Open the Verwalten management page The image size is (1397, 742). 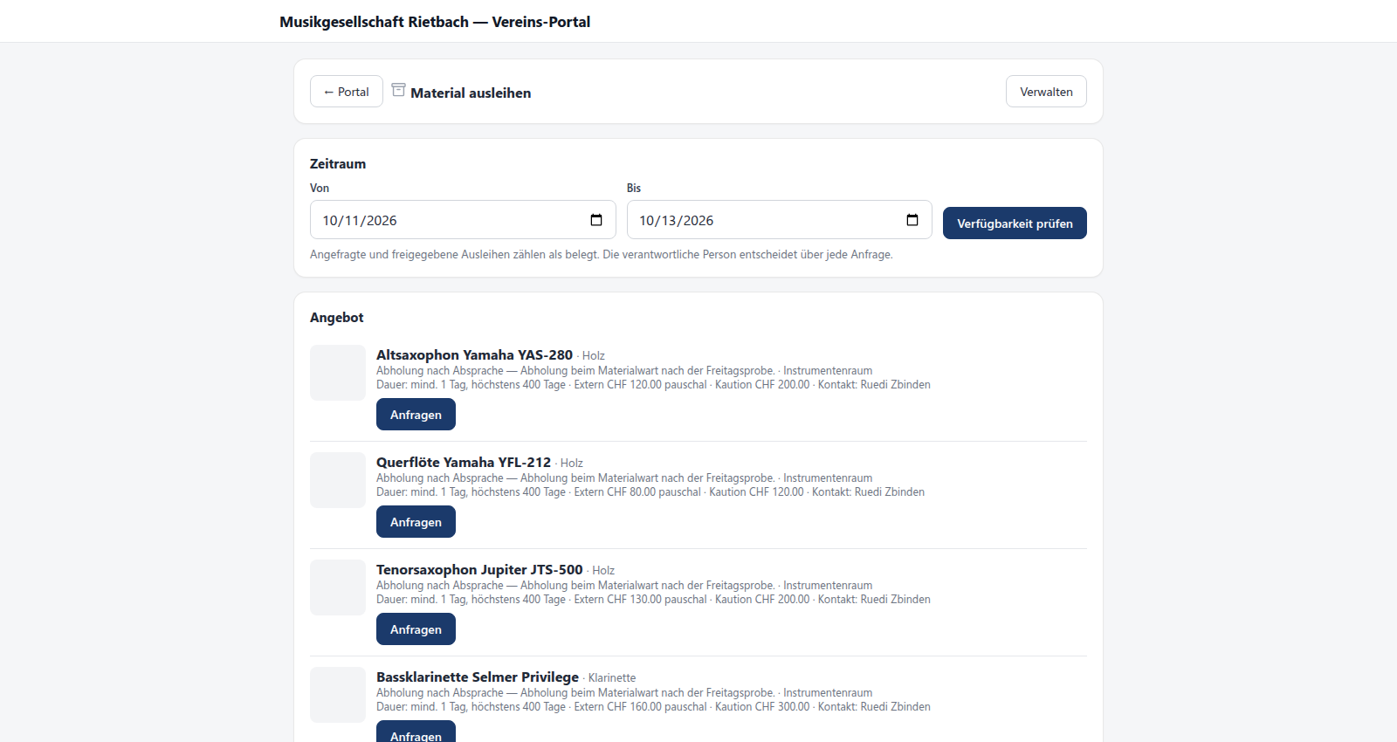(x=1046, y=92)
